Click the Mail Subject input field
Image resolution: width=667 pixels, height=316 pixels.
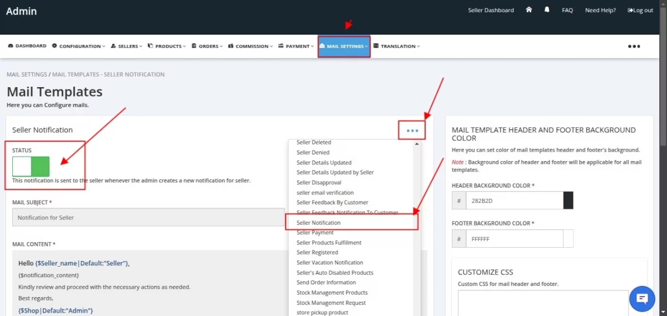(x=148, y=217)
